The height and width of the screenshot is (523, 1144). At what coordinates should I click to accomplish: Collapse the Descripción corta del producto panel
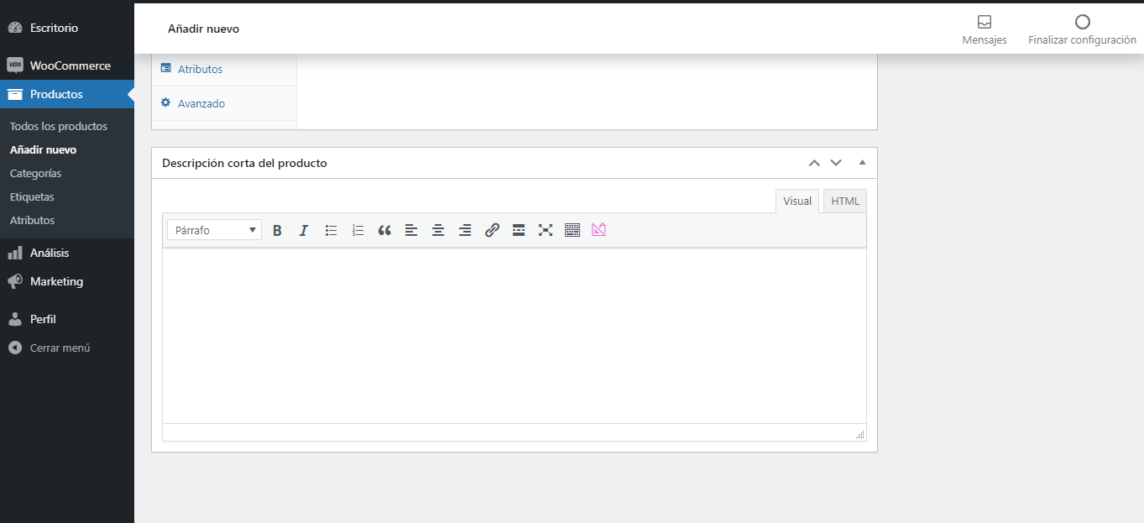point(861,162)
